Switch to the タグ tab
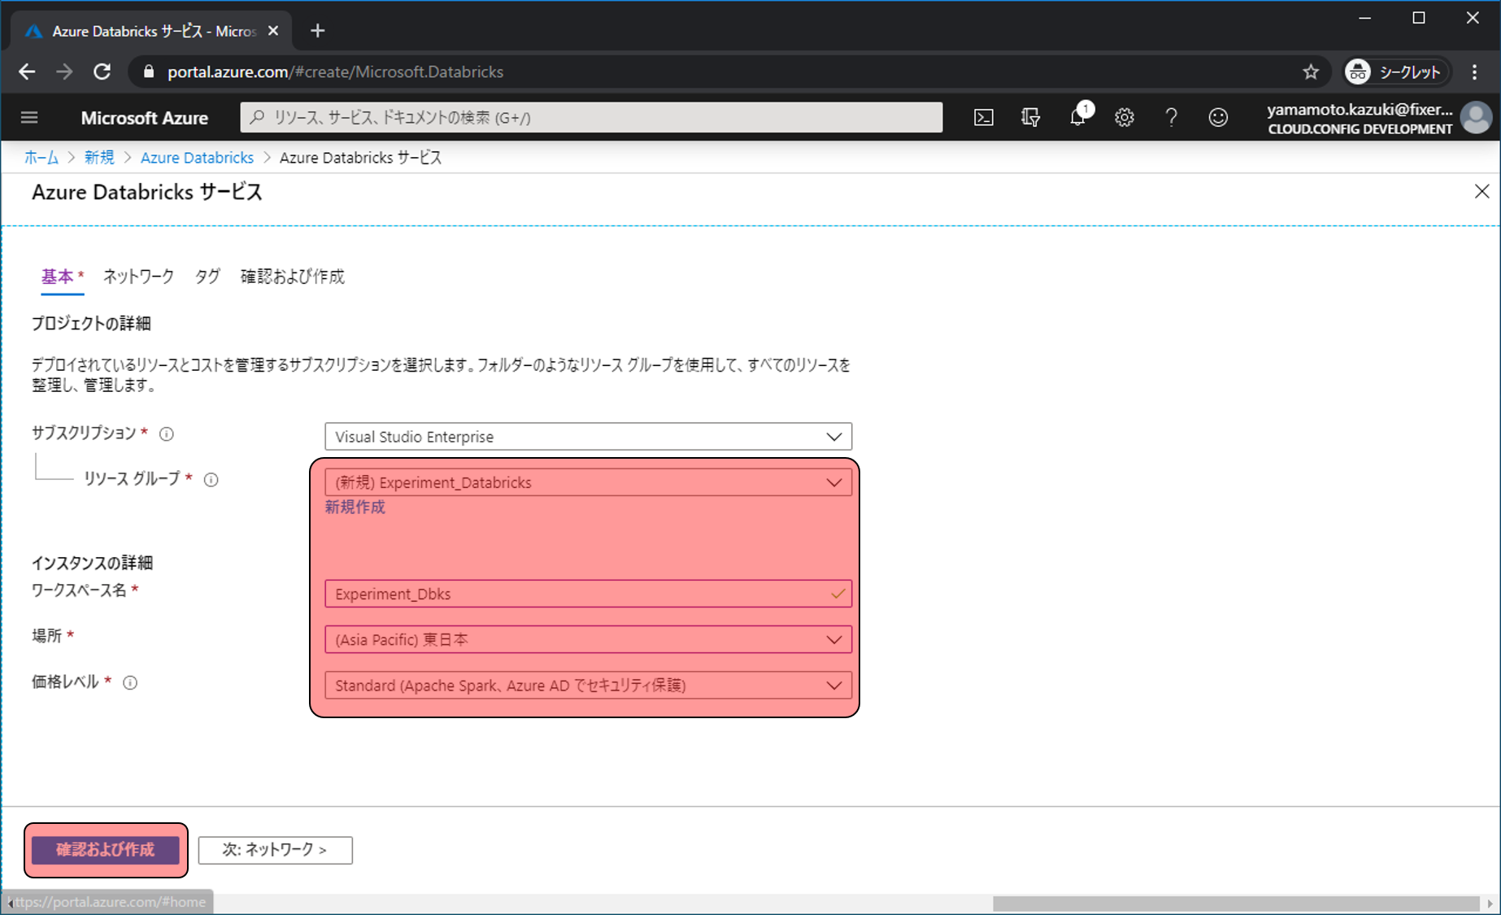Image resolution: width=1501 pixels, height=915 pixels. 207,277
